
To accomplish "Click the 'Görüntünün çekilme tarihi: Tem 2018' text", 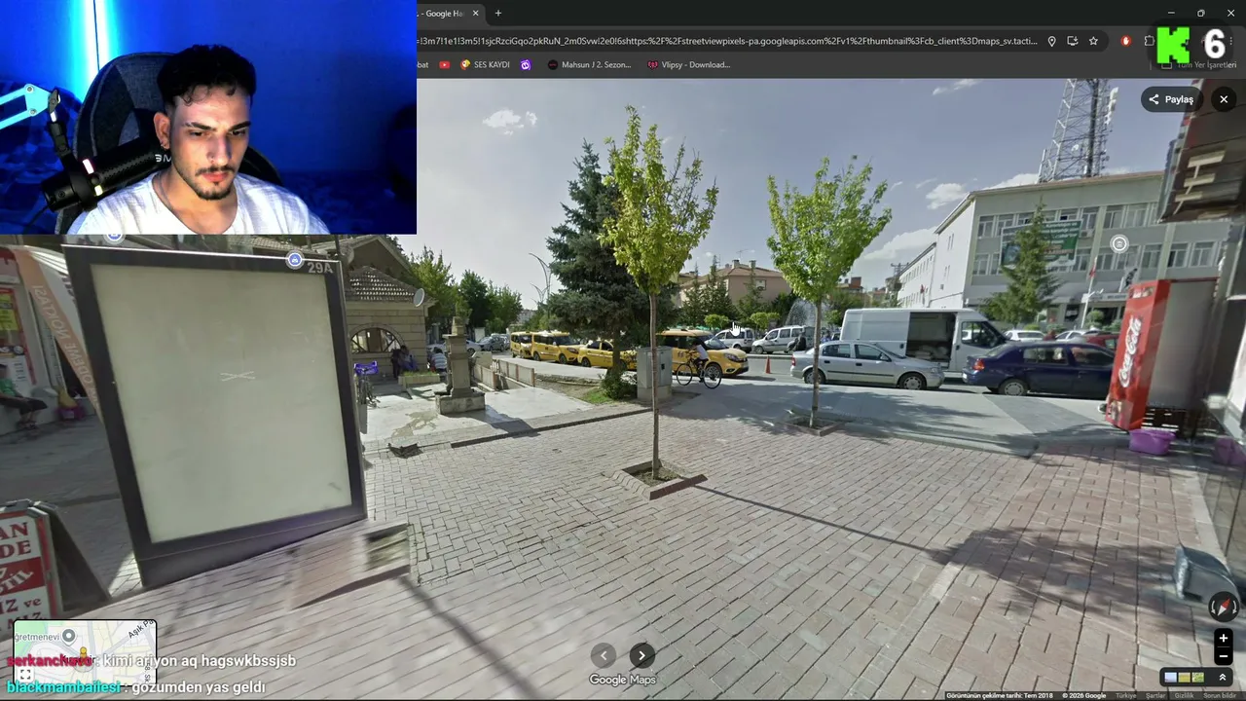I will pos(1000,695).
